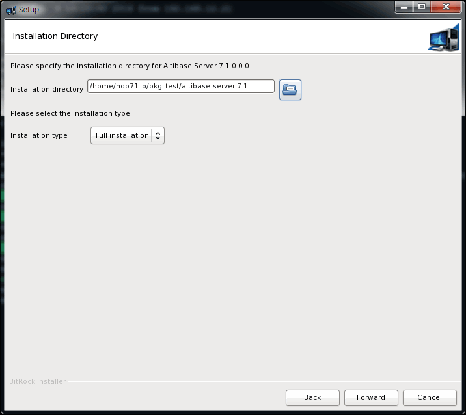The width and height of the screenshot is (466, 415).
Task: Click the browse folder icon button
Action: pos(290,89)
